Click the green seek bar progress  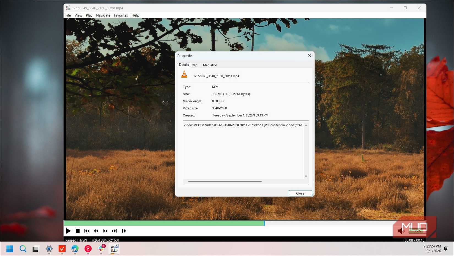pyautogui.click(x=164, y=223)
